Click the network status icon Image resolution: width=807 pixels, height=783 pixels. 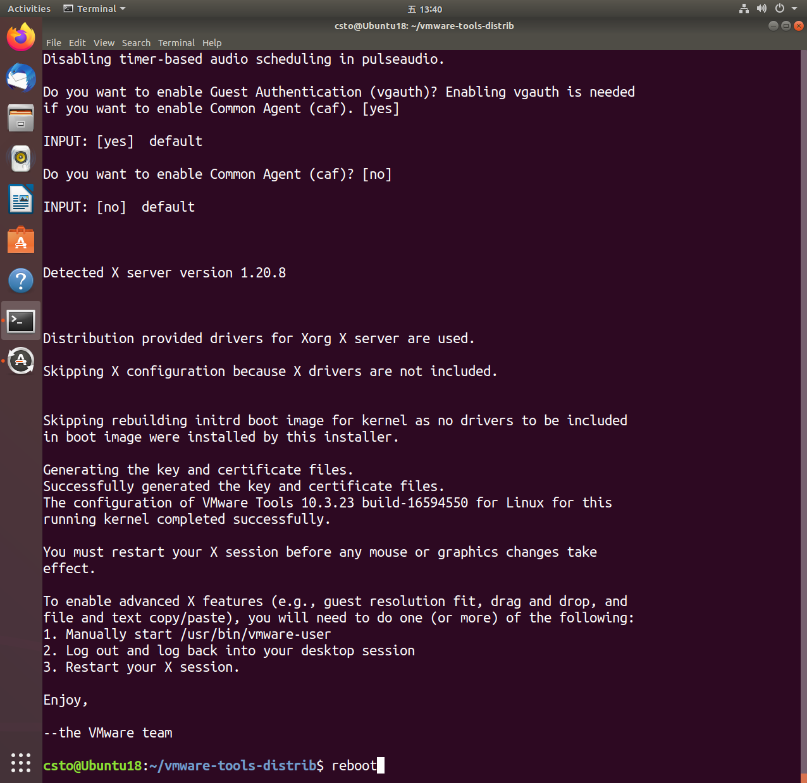744,9
